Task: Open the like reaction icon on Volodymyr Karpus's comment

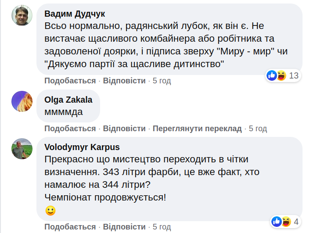Action: click(x=277, y=221)
